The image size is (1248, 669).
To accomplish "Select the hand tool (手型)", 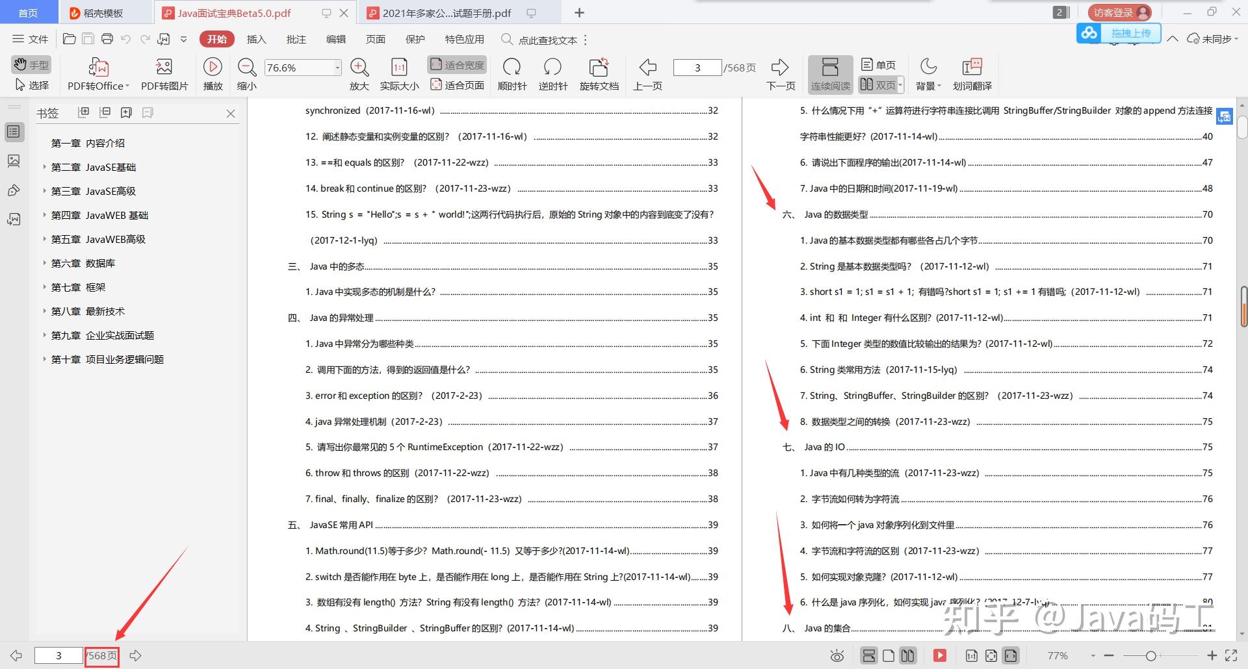I will (31, 64).
